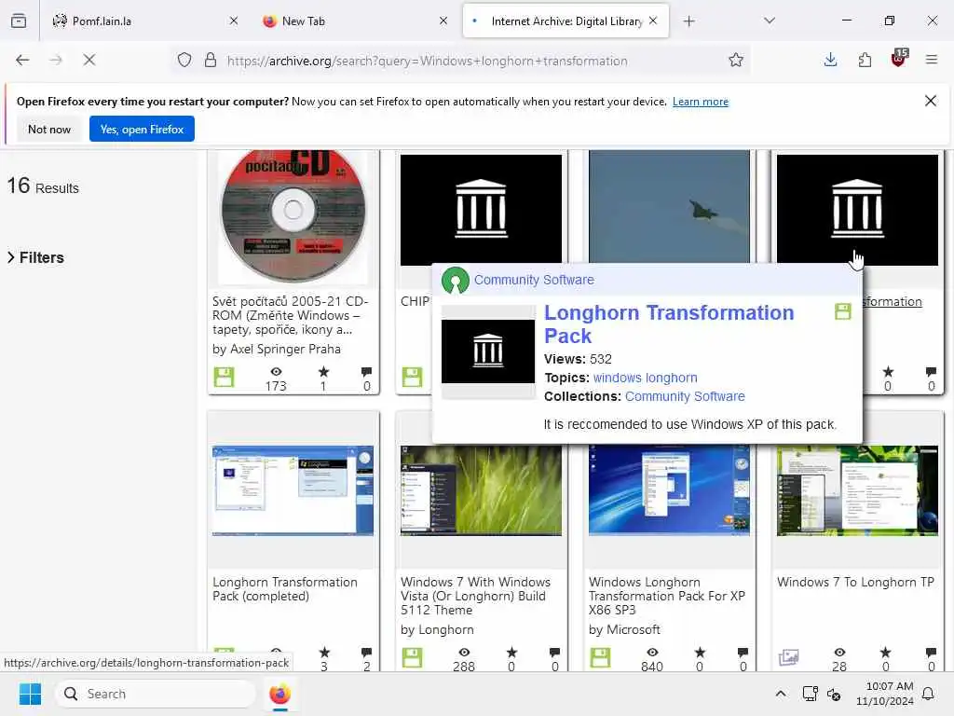954x716 pixels.
Task: Click green Community Software avatar icon
Action: coord(455,280)
